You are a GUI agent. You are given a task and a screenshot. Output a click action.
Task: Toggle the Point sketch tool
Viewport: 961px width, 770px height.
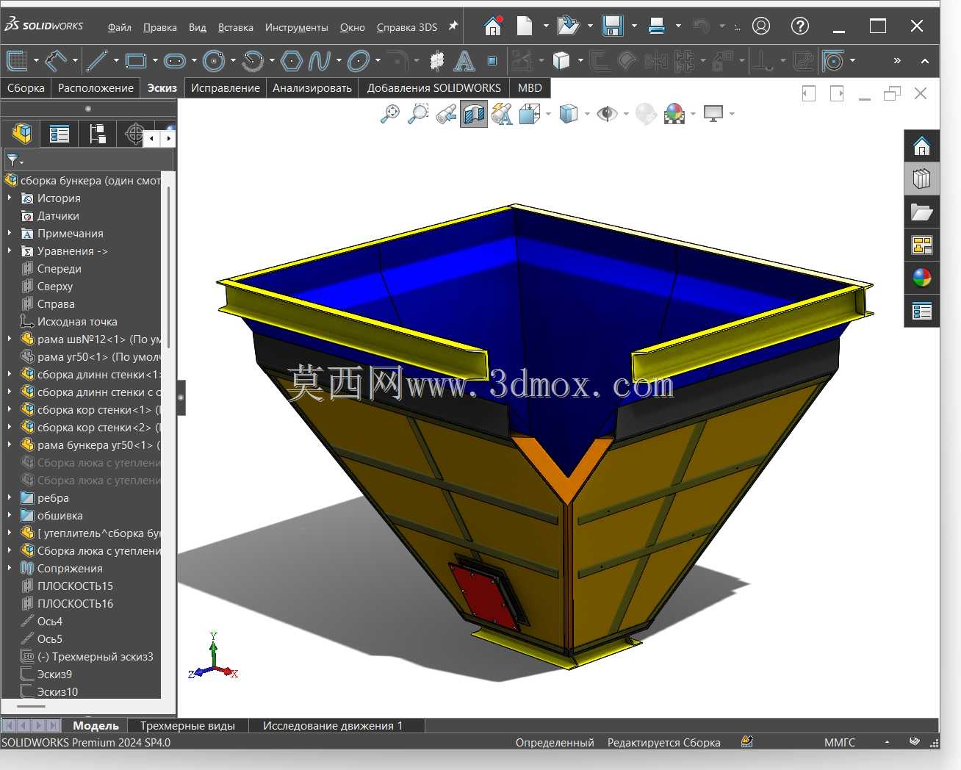click(492, 60)
